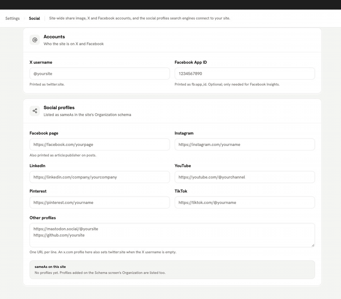
Task: Click 'Also printed as article:publisher on posts.'
Action: (63, 155)
